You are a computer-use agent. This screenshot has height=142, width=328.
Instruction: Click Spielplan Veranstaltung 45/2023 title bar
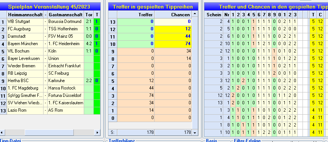pyautogui.click(x=50, y=7)
